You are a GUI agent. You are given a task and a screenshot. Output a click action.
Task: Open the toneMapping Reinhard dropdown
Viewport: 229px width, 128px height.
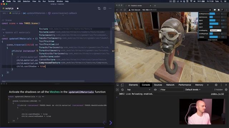[215, 30]
